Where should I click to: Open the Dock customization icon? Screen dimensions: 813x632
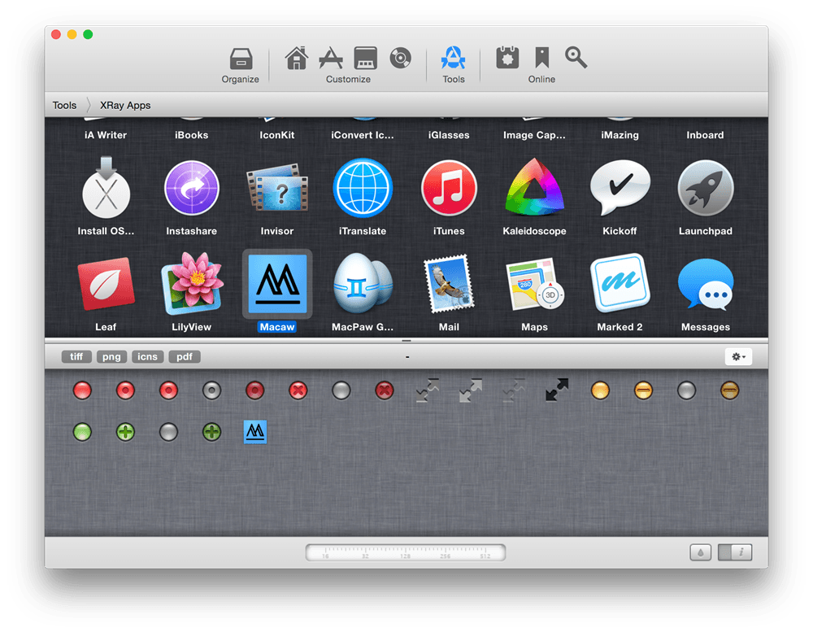click(x=365, y=58)
